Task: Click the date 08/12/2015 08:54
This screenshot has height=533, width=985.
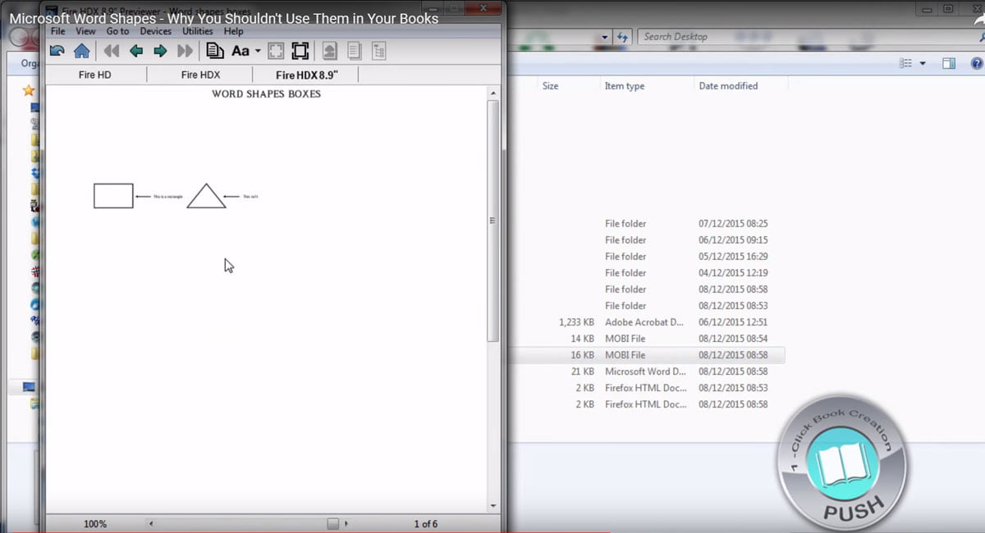Action: [x=733, y=339]
